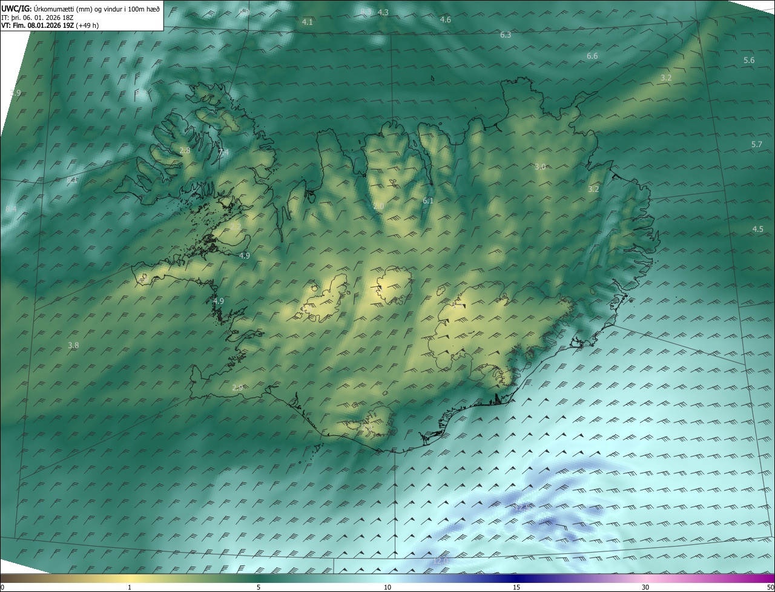Click the 2.9 value label on the map
The height and width of the screenshot is (592, 775).
click(237, 387)
